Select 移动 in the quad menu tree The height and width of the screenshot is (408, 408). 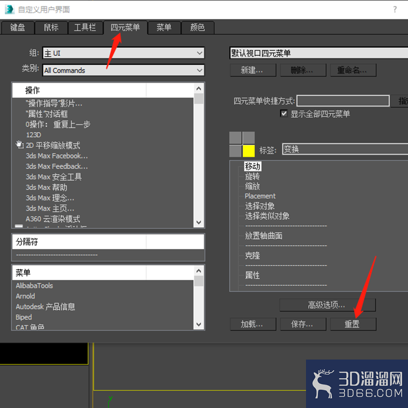tap(252, 166)
